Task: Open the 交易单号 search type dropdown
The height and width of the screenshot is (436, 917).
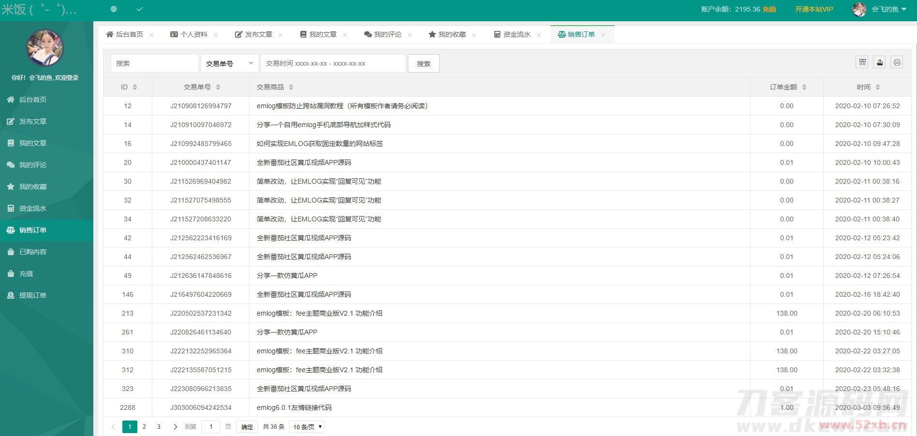Action: (x=229, y=63)
